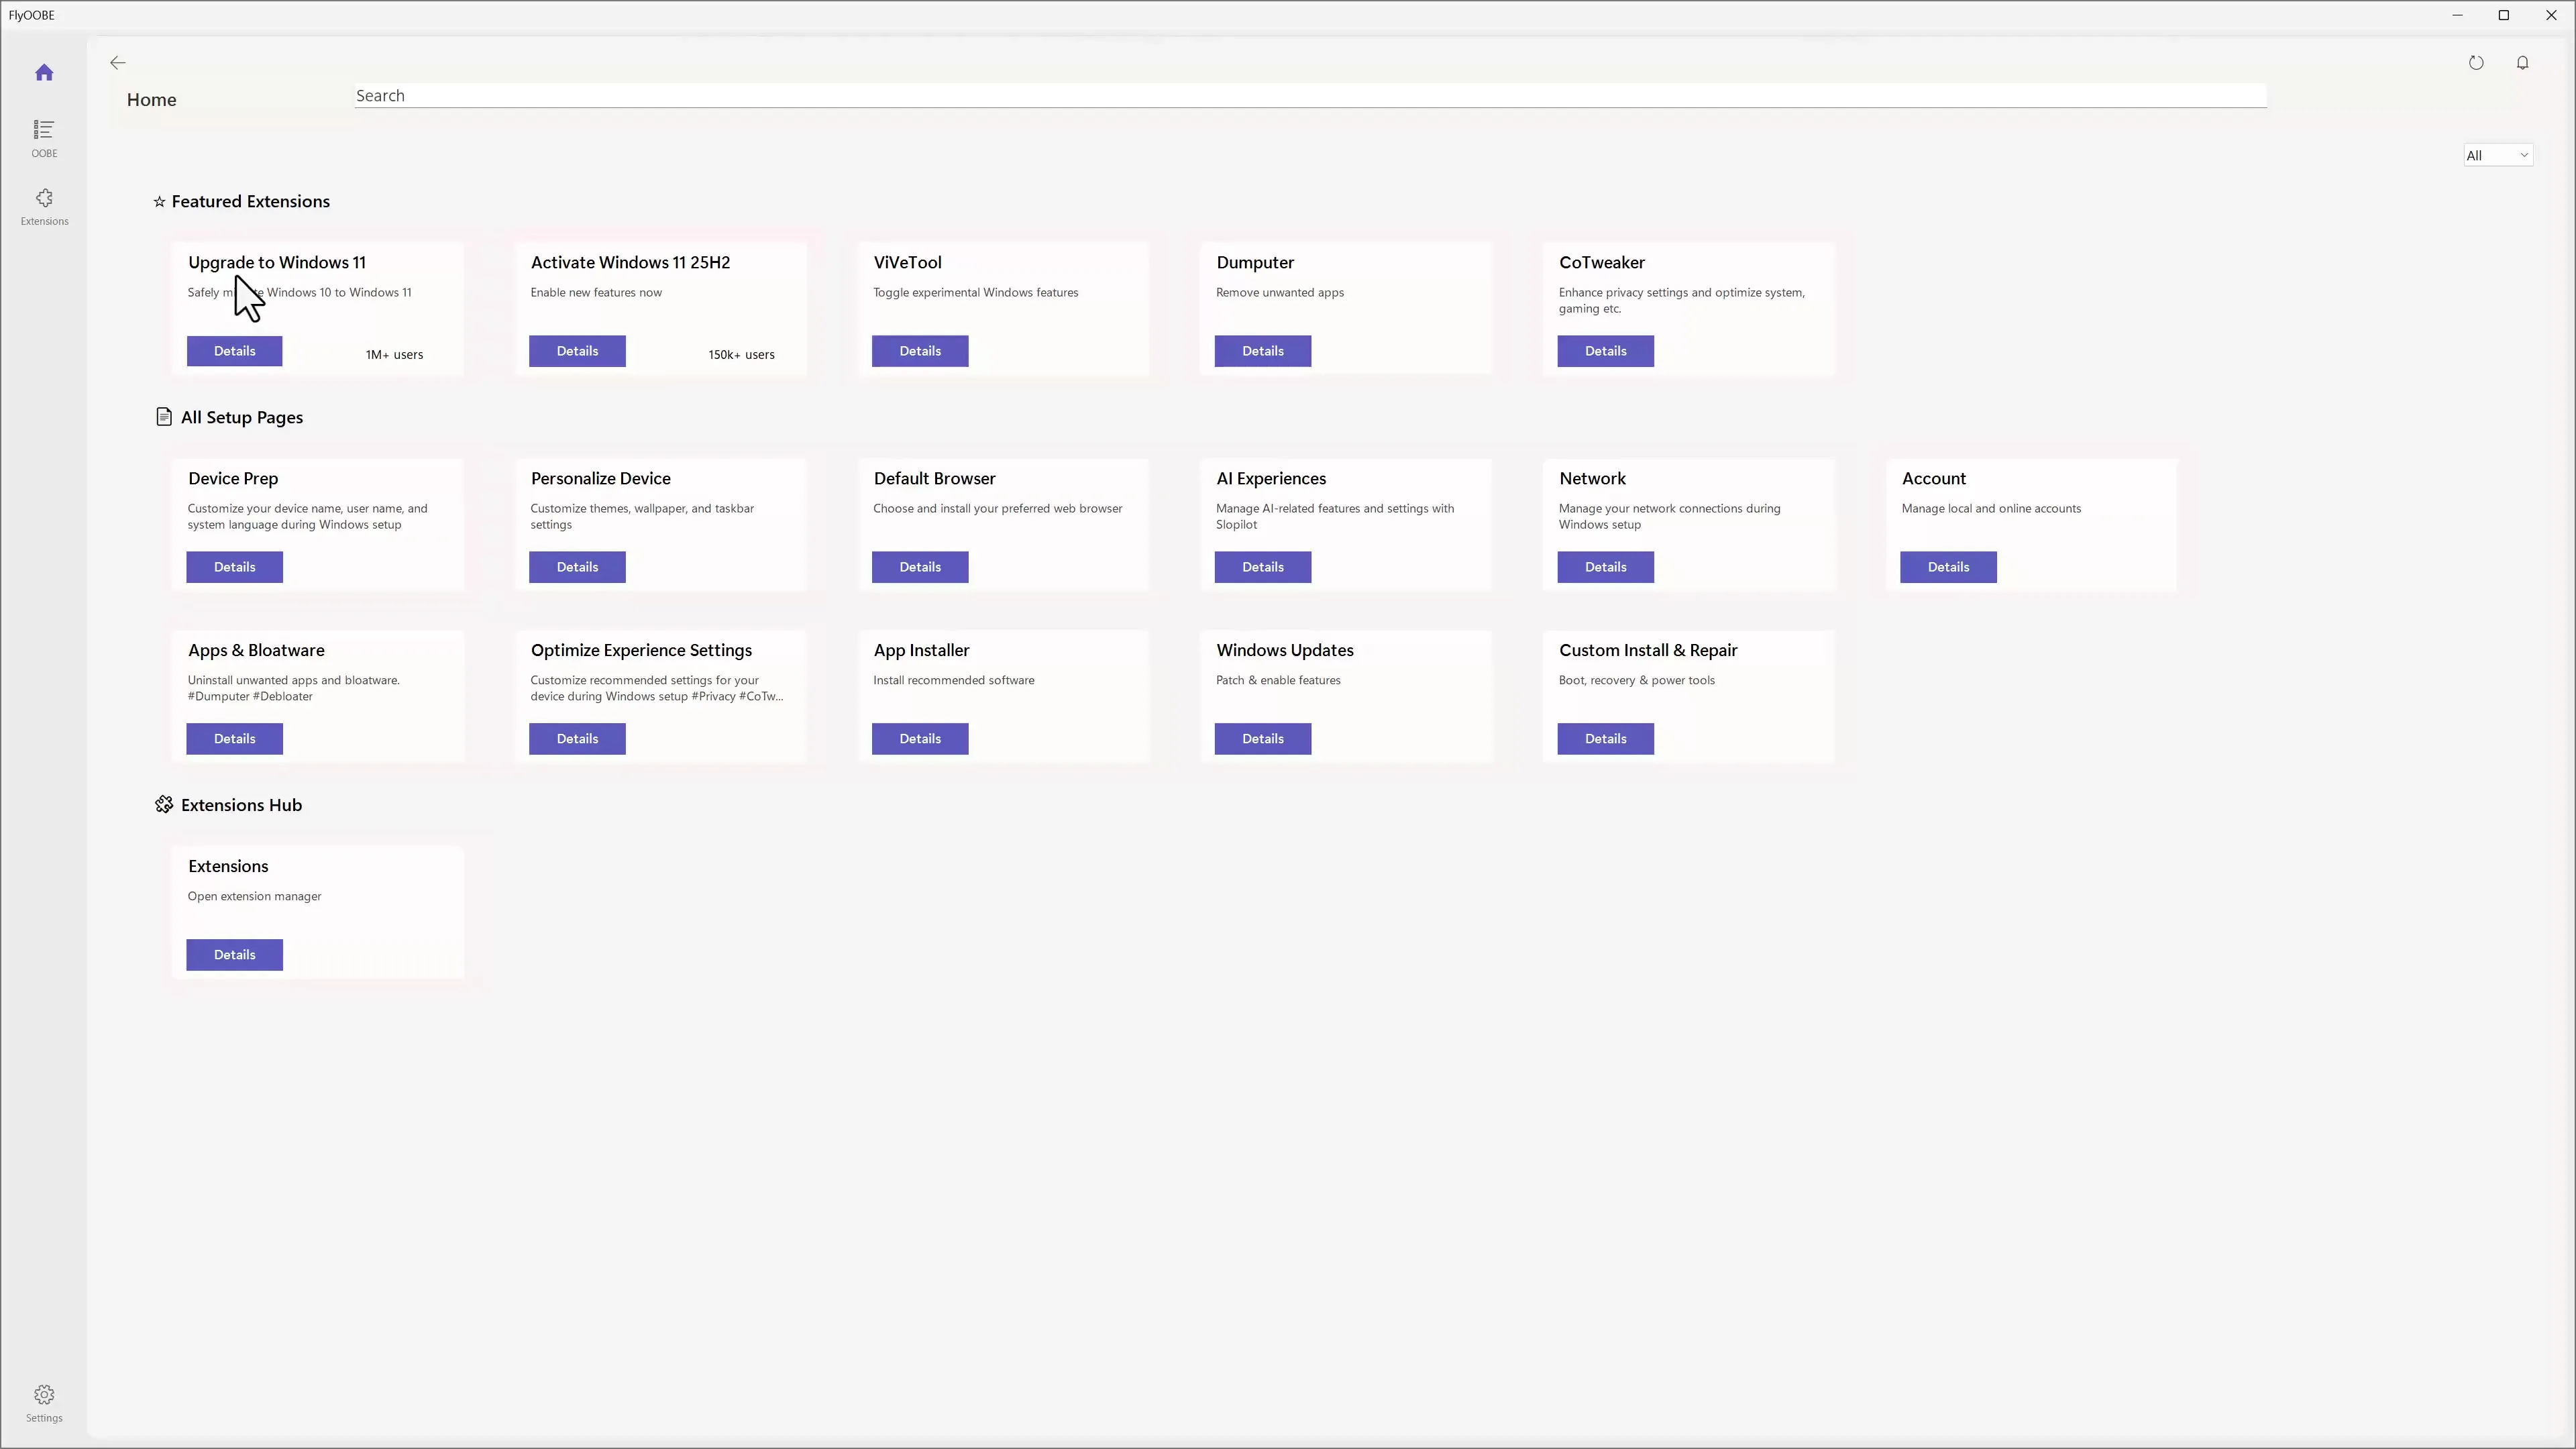Open the extension manager via Extensions Details
Screen dimensions: 2576x1449
234,954
